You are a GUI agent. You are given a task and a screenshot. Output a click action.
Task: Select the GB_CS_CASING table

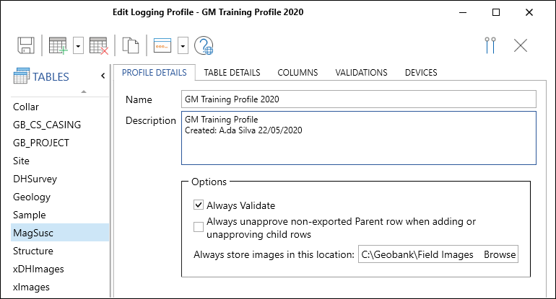(60, 125)
